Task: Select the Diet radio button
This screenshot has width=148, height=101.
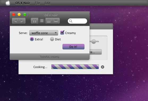Action: tap(52, 39)
